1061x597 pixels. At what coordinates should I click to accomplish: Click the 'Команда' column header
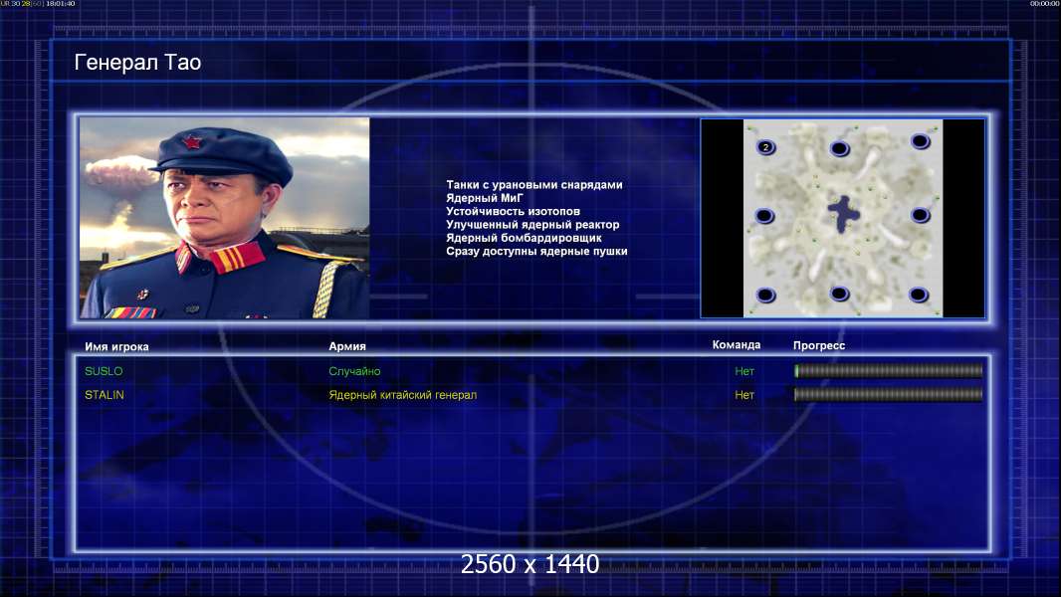click(x=737, y=345)
